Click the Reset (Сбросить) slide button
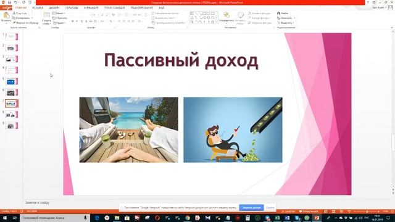 60,18
